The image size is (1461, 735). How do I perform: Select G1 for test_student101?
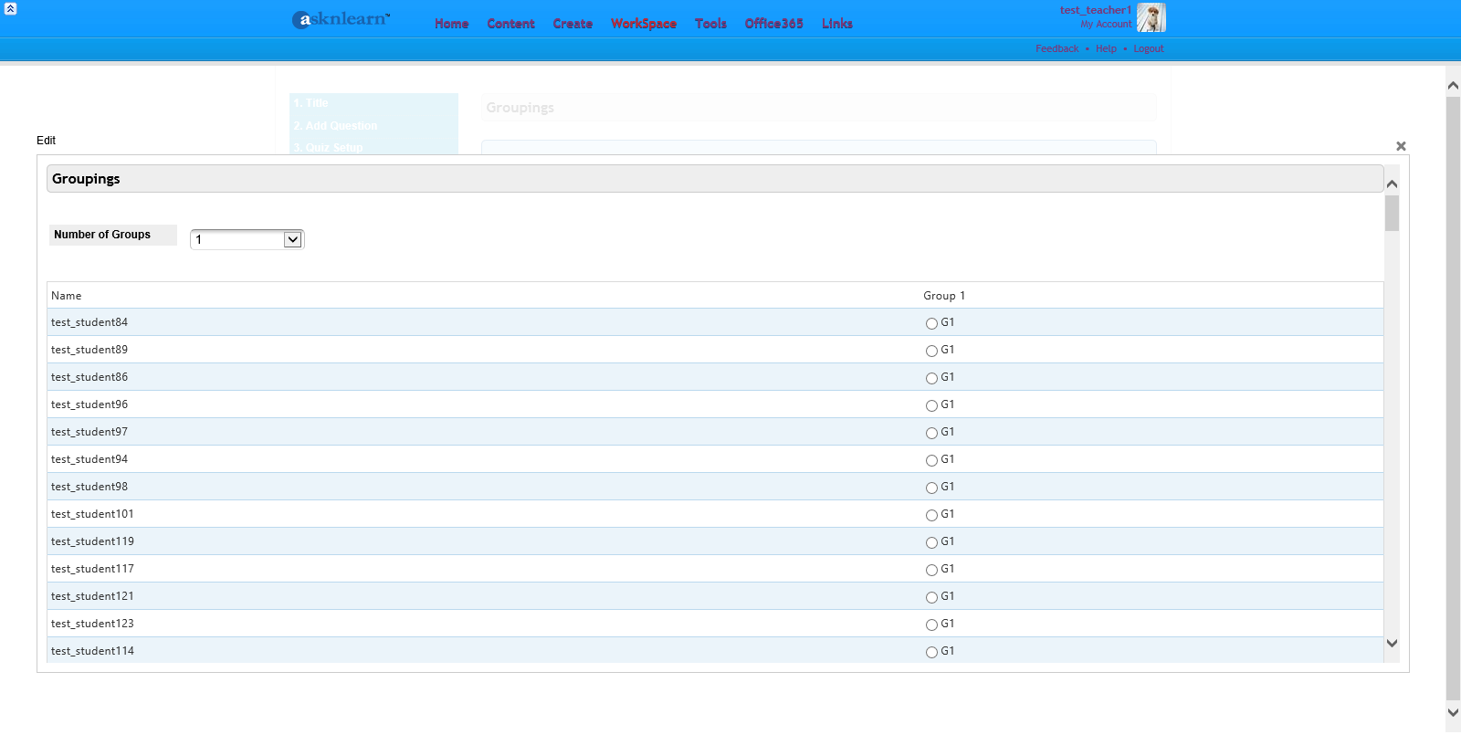(x=931, y=515)
